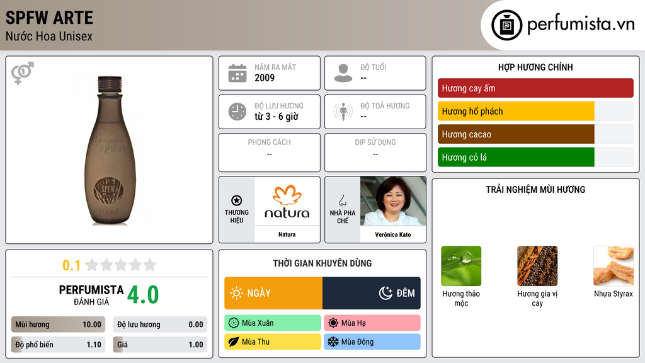Click the flower icon on Mùa Xuân

(234, 323)
